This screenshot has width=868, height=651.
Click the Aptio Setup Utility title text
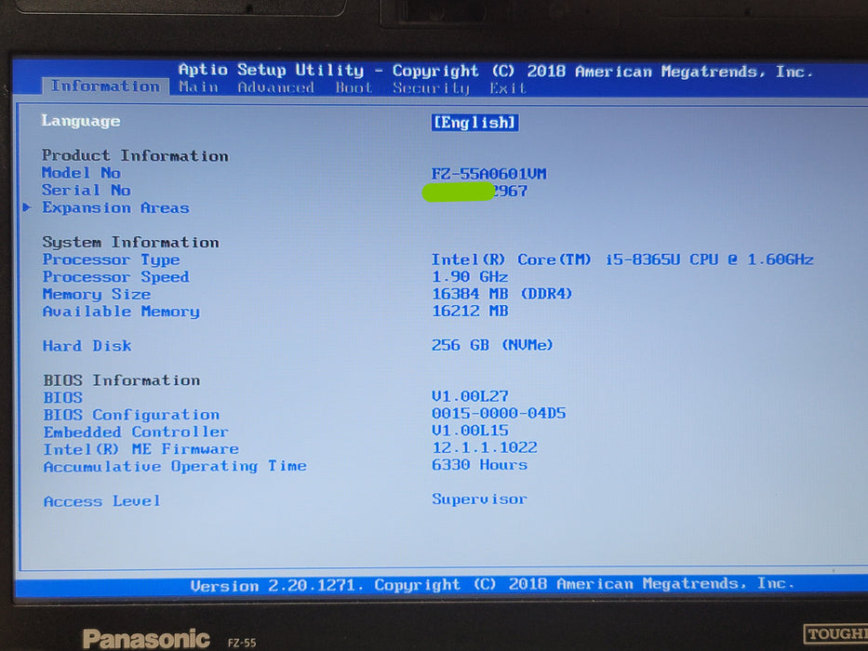pos(272,71)
